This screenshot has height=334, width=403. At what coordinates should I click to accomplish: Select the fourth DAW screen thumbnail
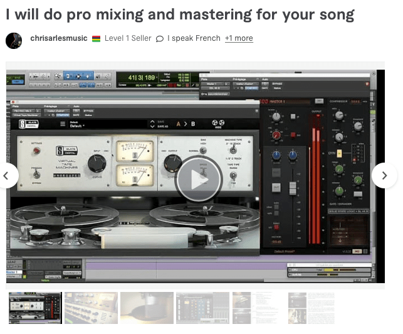[202, 308]
